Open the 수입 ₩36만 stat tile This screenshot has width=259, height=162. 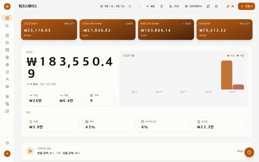coord(40,99)
